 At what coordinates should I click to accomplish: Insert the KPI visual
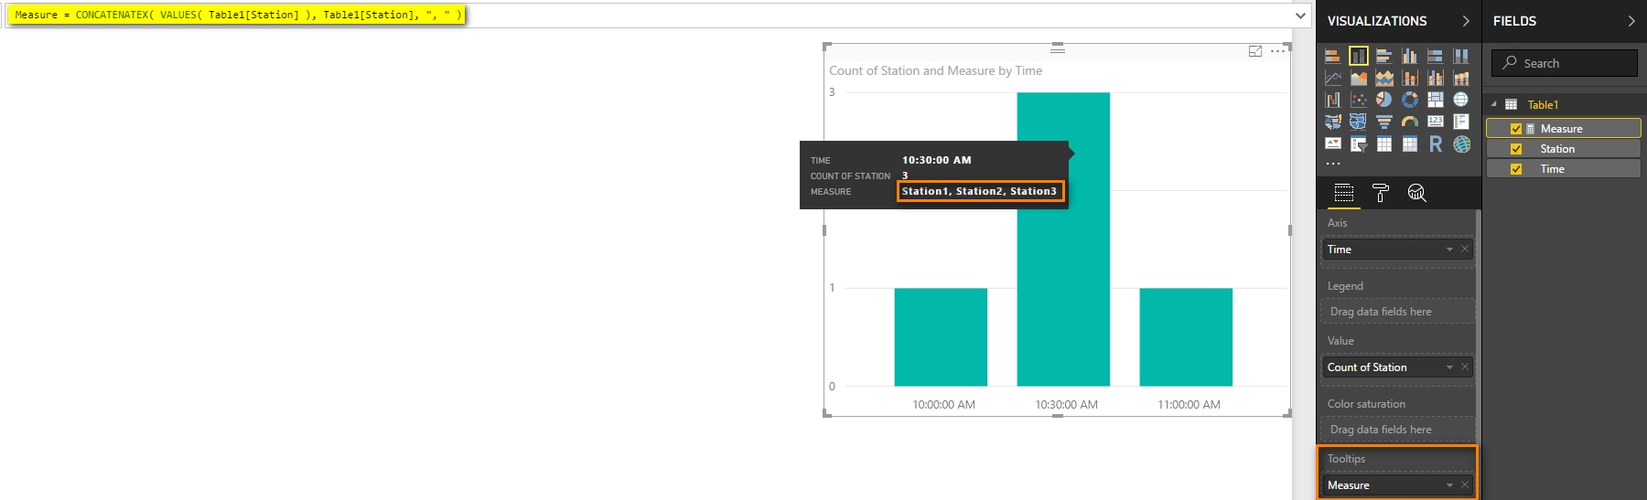pos(1333,144)
